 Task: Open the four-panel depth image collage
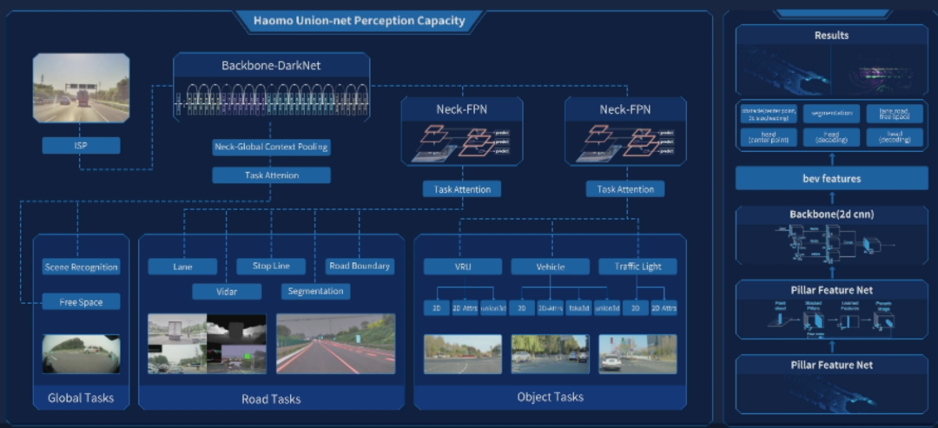(x=207, y=345)
